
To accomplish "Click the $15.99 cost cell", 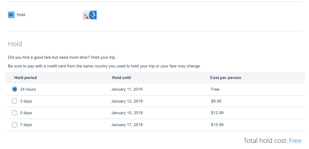I will [217, 125].
